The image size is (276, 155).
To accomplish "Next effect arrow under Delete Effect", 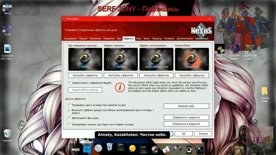I will [x=204, y=59].
